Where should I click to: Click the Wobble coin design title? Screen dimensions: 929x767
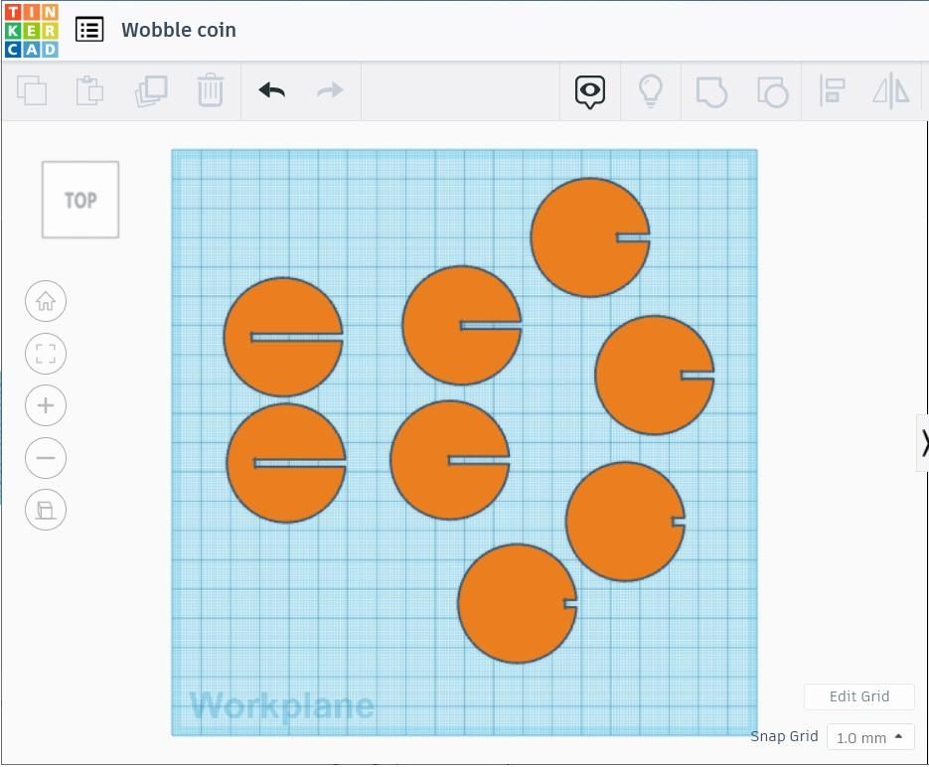[178, 30]
